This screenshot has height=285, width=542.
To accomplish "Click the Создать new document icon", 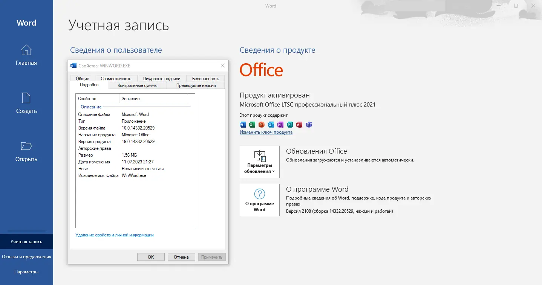I will tap(26, 98).
